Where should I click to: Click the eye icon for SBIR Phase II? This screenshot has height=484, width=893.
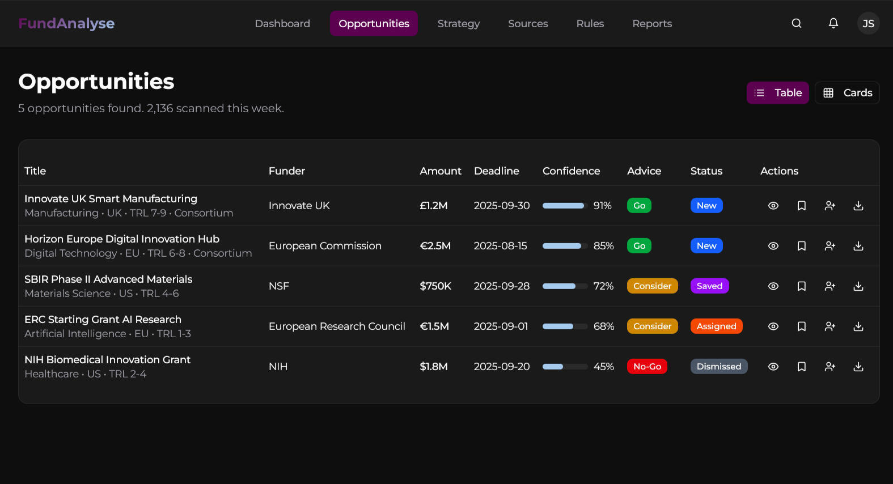tap(773, 286)
